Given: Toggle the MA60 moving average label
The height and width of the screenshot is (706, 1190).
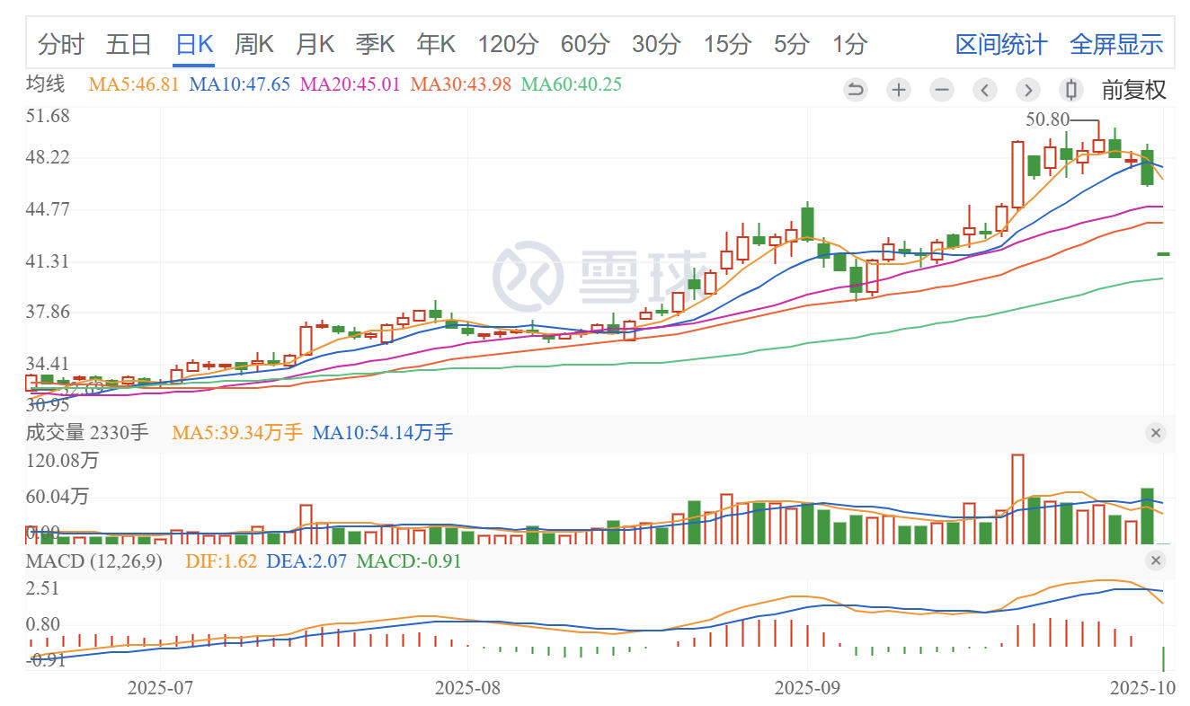Looking at the screenshot, I should (572, 85).
